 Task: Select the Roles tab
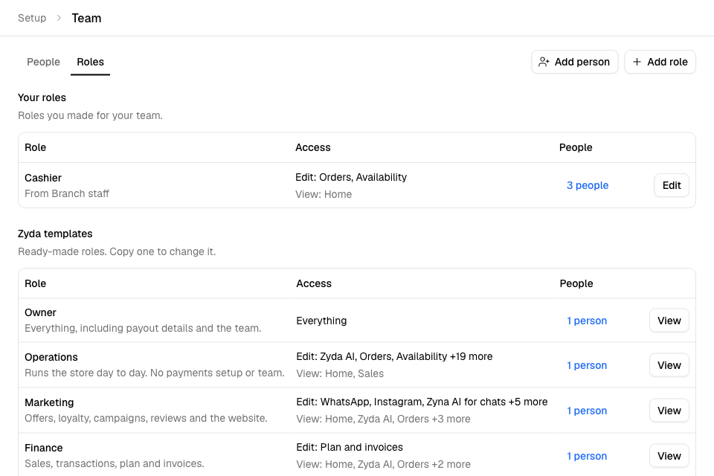[90, 62]
